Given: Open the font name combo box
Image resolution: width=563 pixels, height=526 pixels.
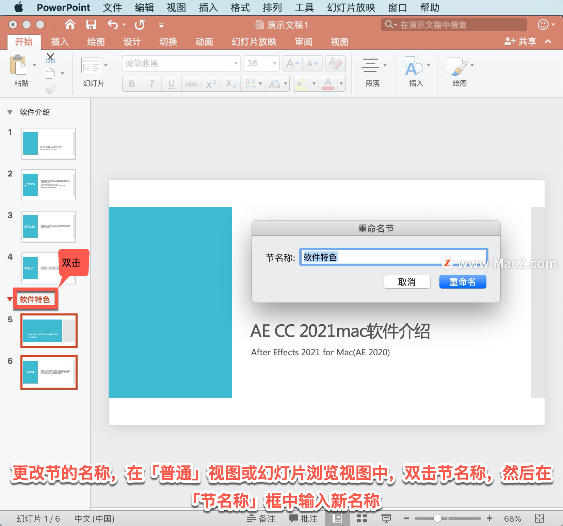Looking at the screenshot, I should click(181, 63).
